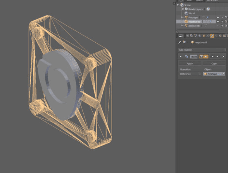
Task: Click the Apply modifier button
Action: point(190,63)
